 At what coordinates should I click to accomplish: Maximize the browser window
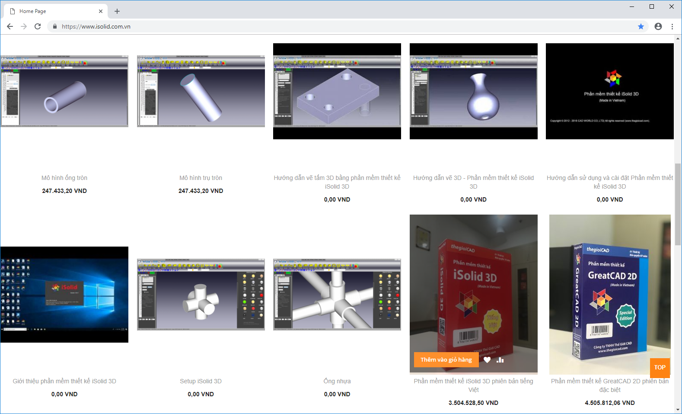tap(652, 6)
